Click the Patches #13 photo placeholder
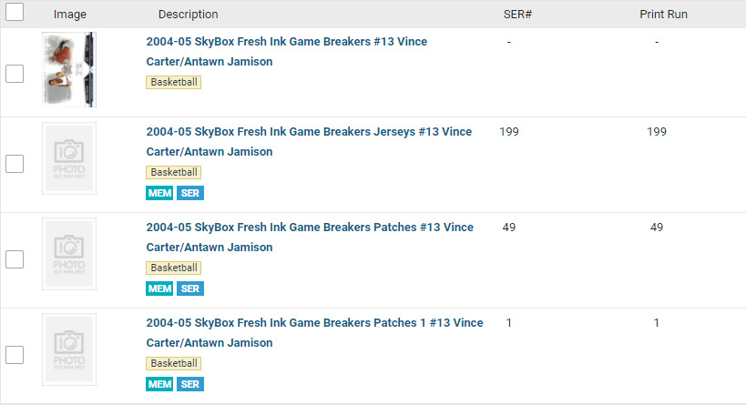This screenshot has width=746, height=405. pos(69,254)
